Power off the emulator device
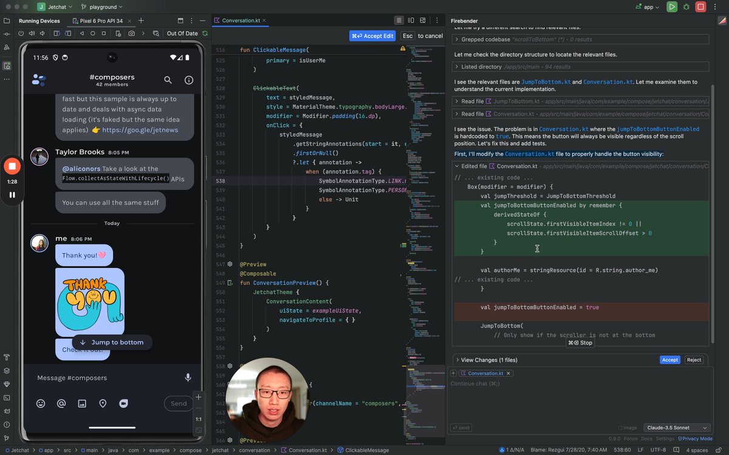The image size is (729, 455). [x=21, y=33]
